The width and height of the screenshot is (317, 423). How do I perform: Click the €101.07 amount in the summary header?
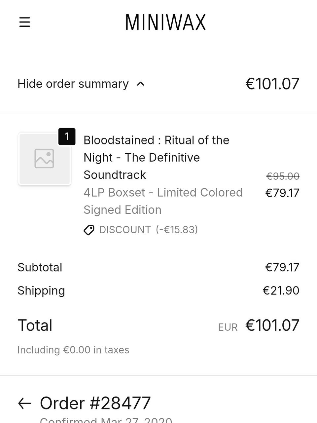(x=272, y=84)
